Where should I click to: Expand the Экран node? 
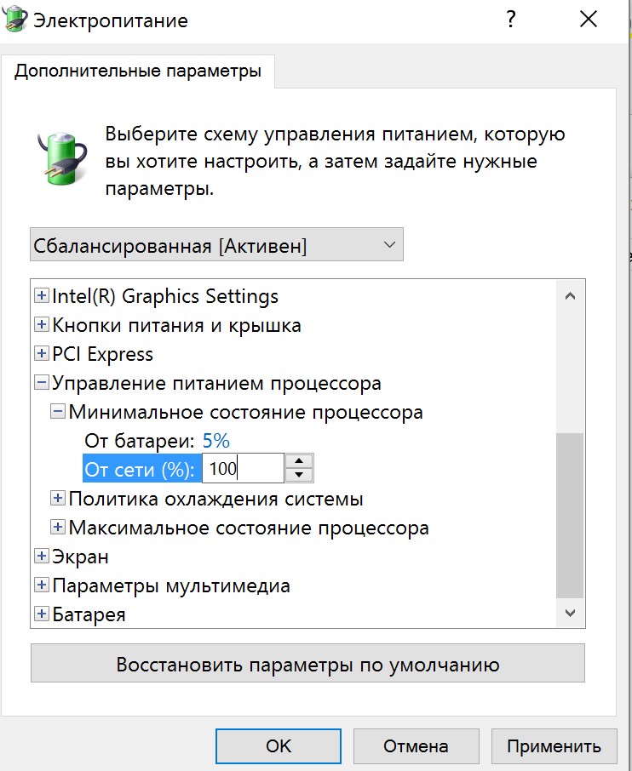[42, 556]
